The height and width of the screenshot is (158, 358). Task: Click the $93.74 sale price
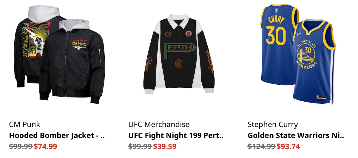click(288, 146)
